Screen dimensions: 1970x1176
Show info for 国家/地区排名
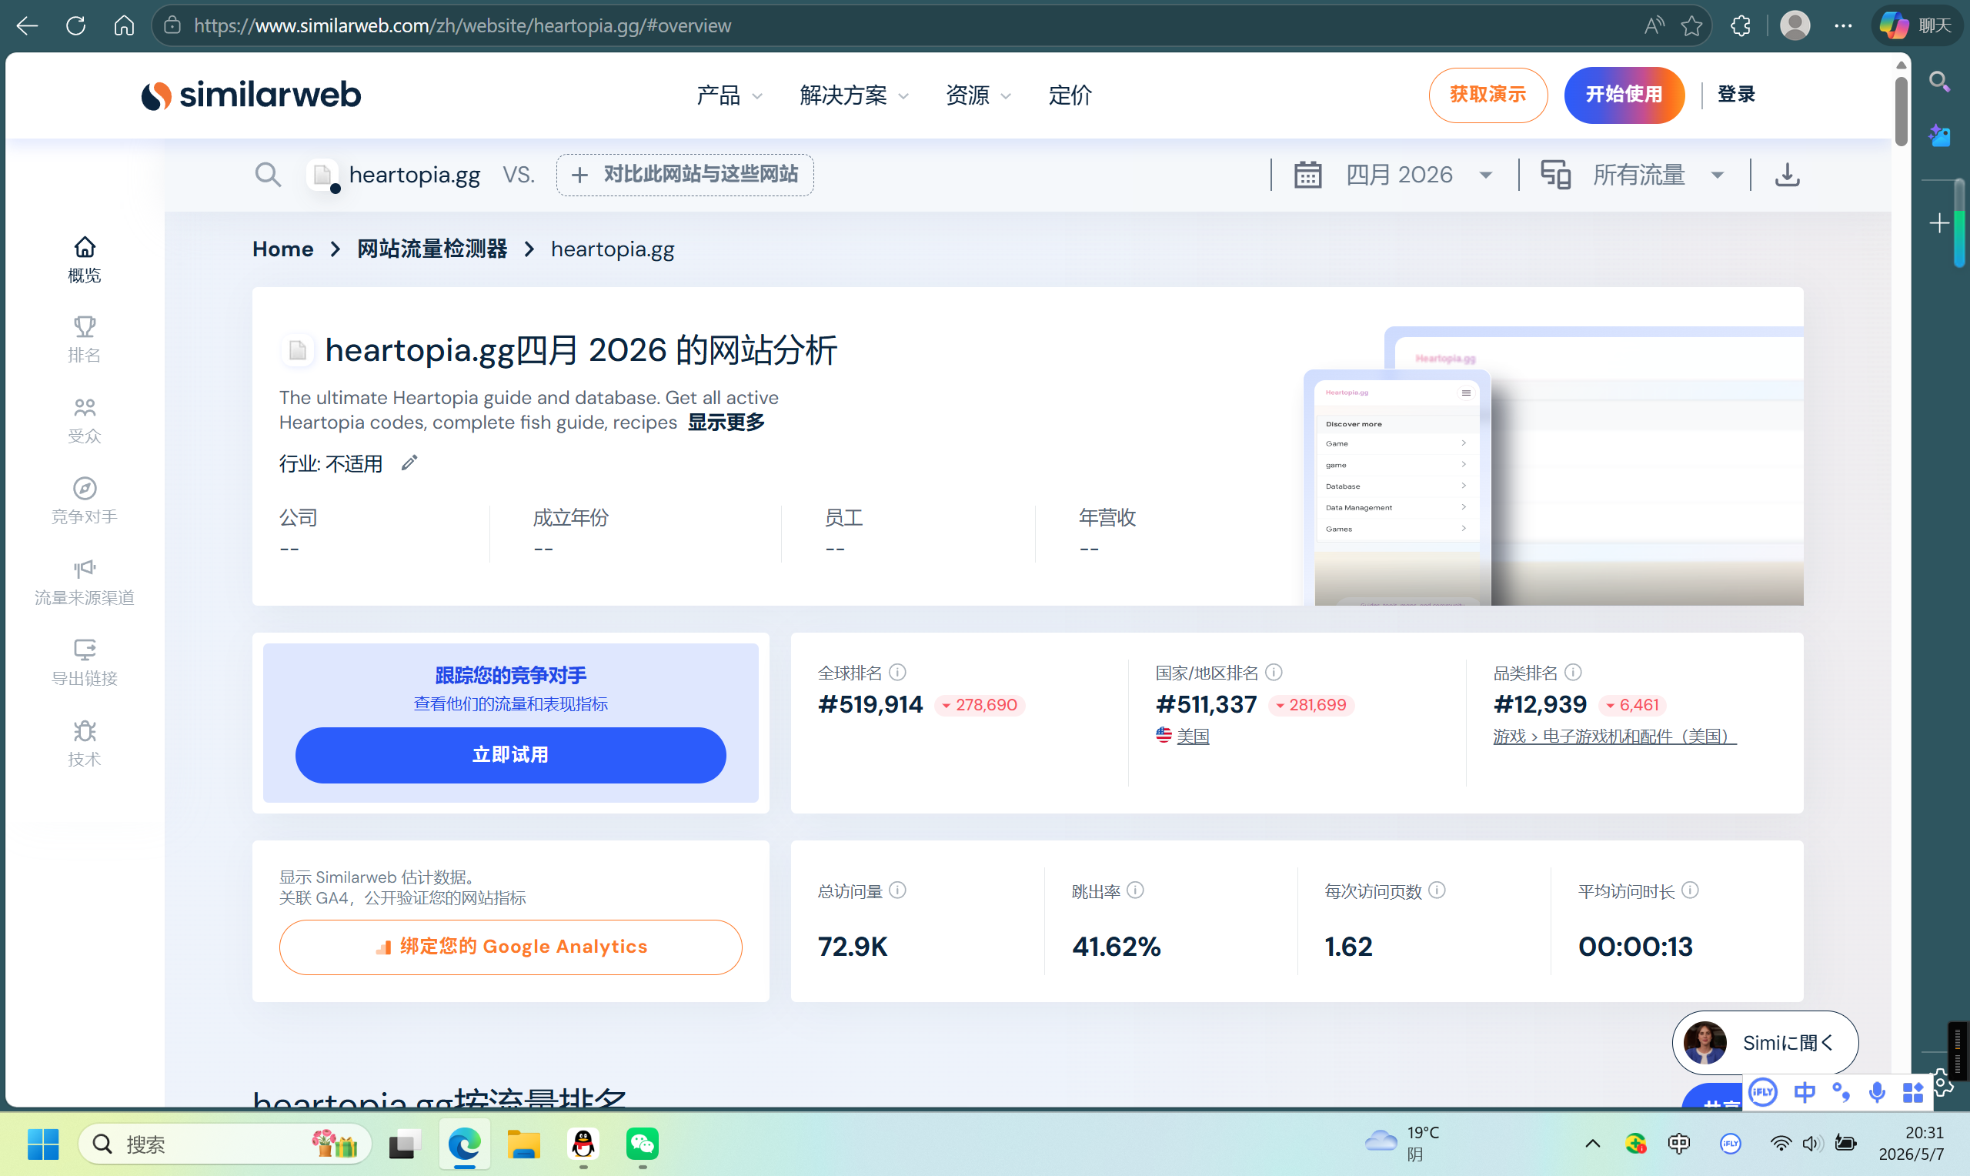pos(1274,672)
